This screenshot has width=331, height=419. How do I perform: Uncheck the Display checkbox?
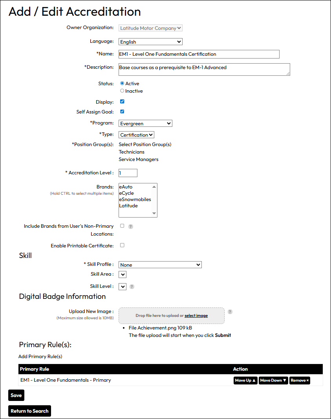[x=122, y=102]
